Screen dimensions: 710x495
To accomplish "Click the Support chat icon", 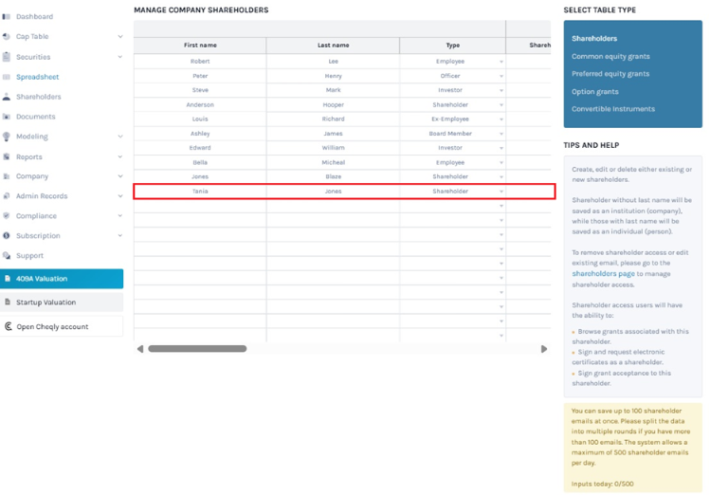I will [x=7, y=255].
